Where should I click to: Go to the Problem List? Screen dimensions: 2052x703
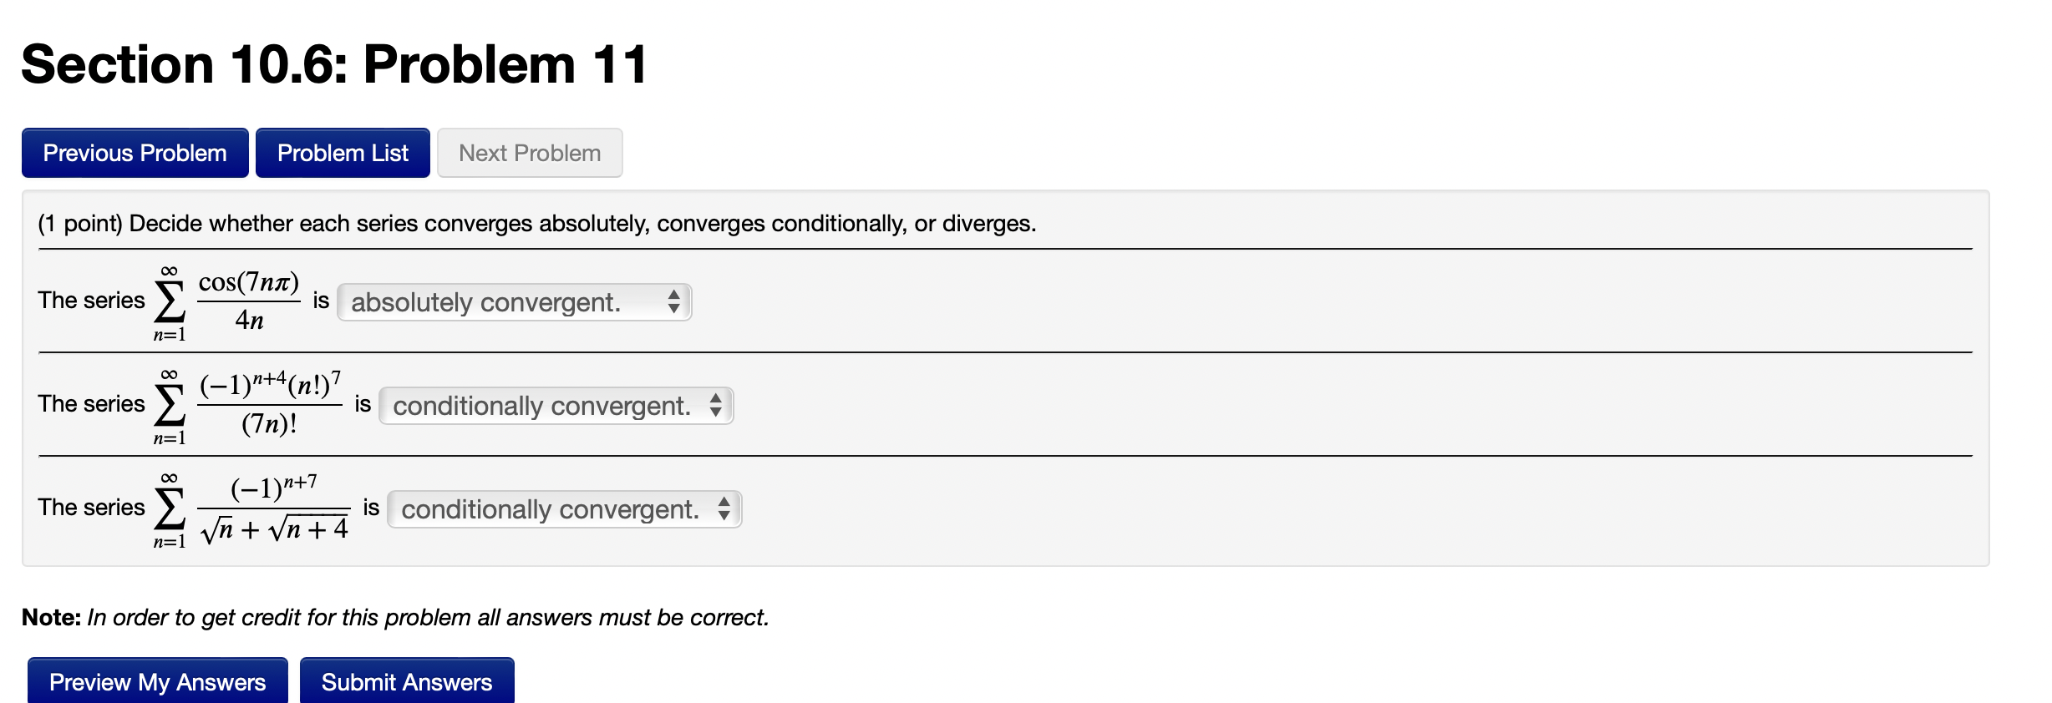[343, 152]
